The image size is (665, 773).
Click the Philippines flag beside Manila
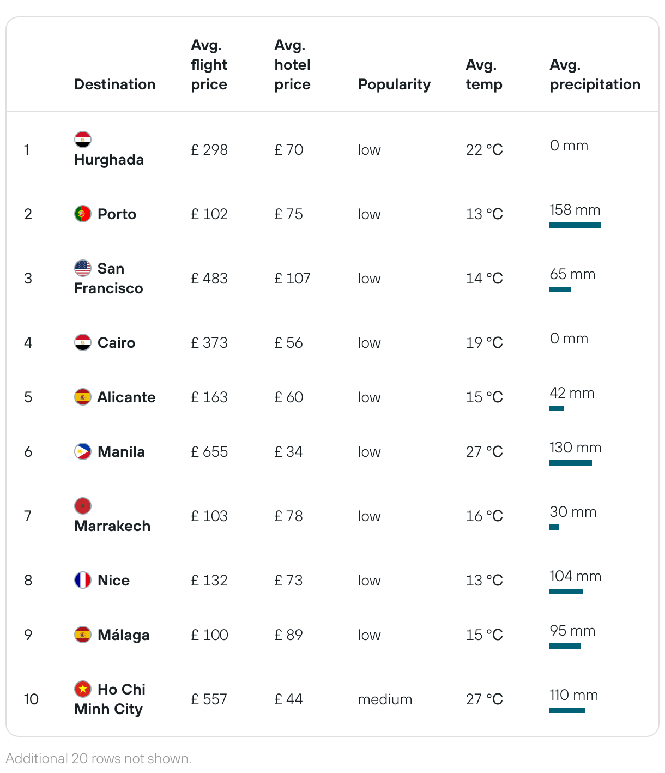pos(83,451)
